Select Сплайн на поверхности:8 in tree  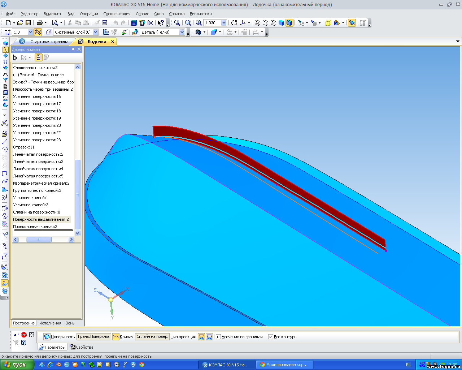36,212
